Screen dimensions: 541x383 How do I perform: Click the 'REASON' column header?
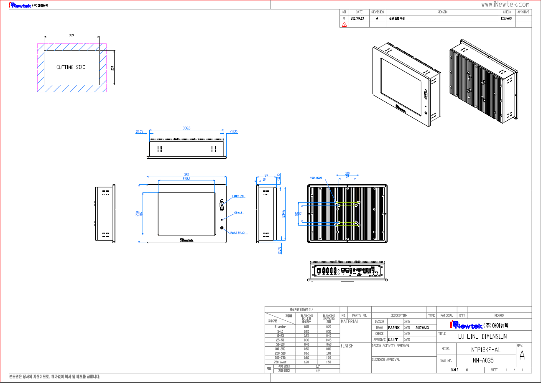point(442,12)
